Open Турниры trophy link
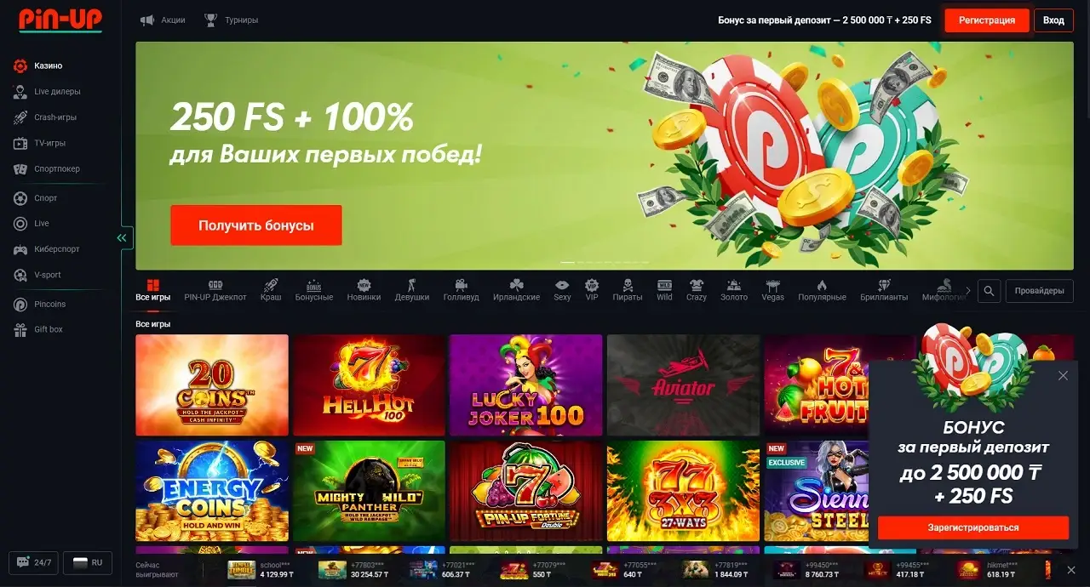The image size is (1090, 587). [232, 20]
